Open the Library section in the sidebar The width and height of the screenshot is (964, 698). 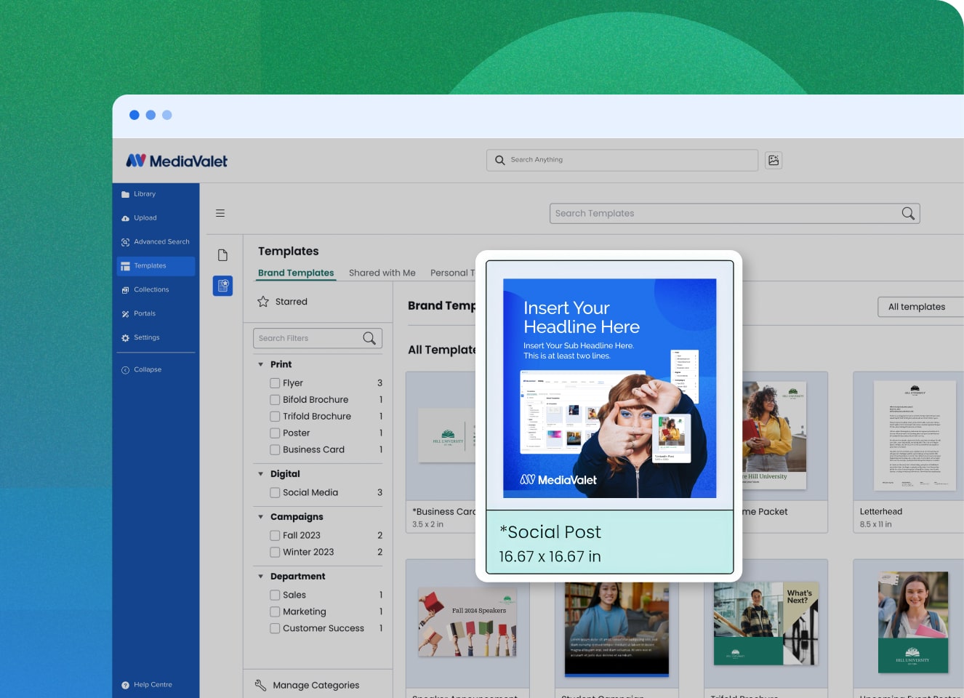pyautogui.click(x=144, y=193)
